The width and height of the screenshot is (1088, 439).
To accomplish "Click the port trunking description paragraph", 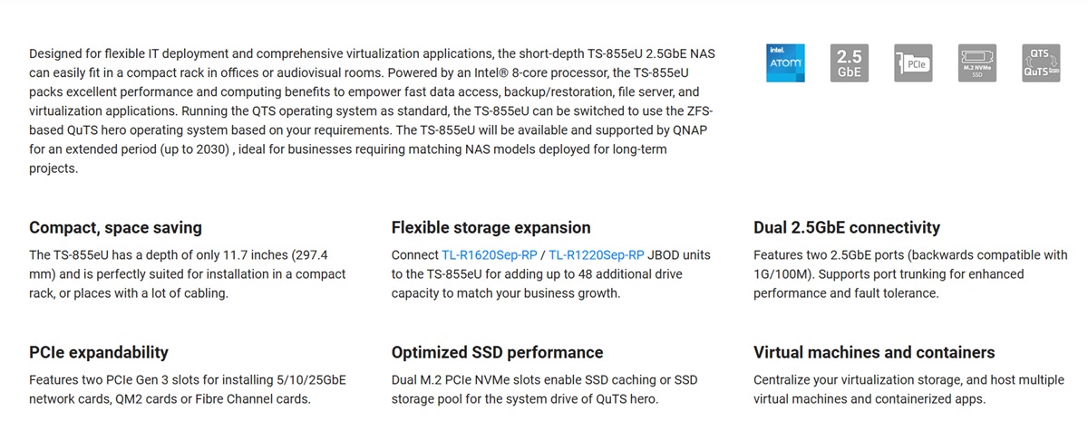I will pos(910,274).
